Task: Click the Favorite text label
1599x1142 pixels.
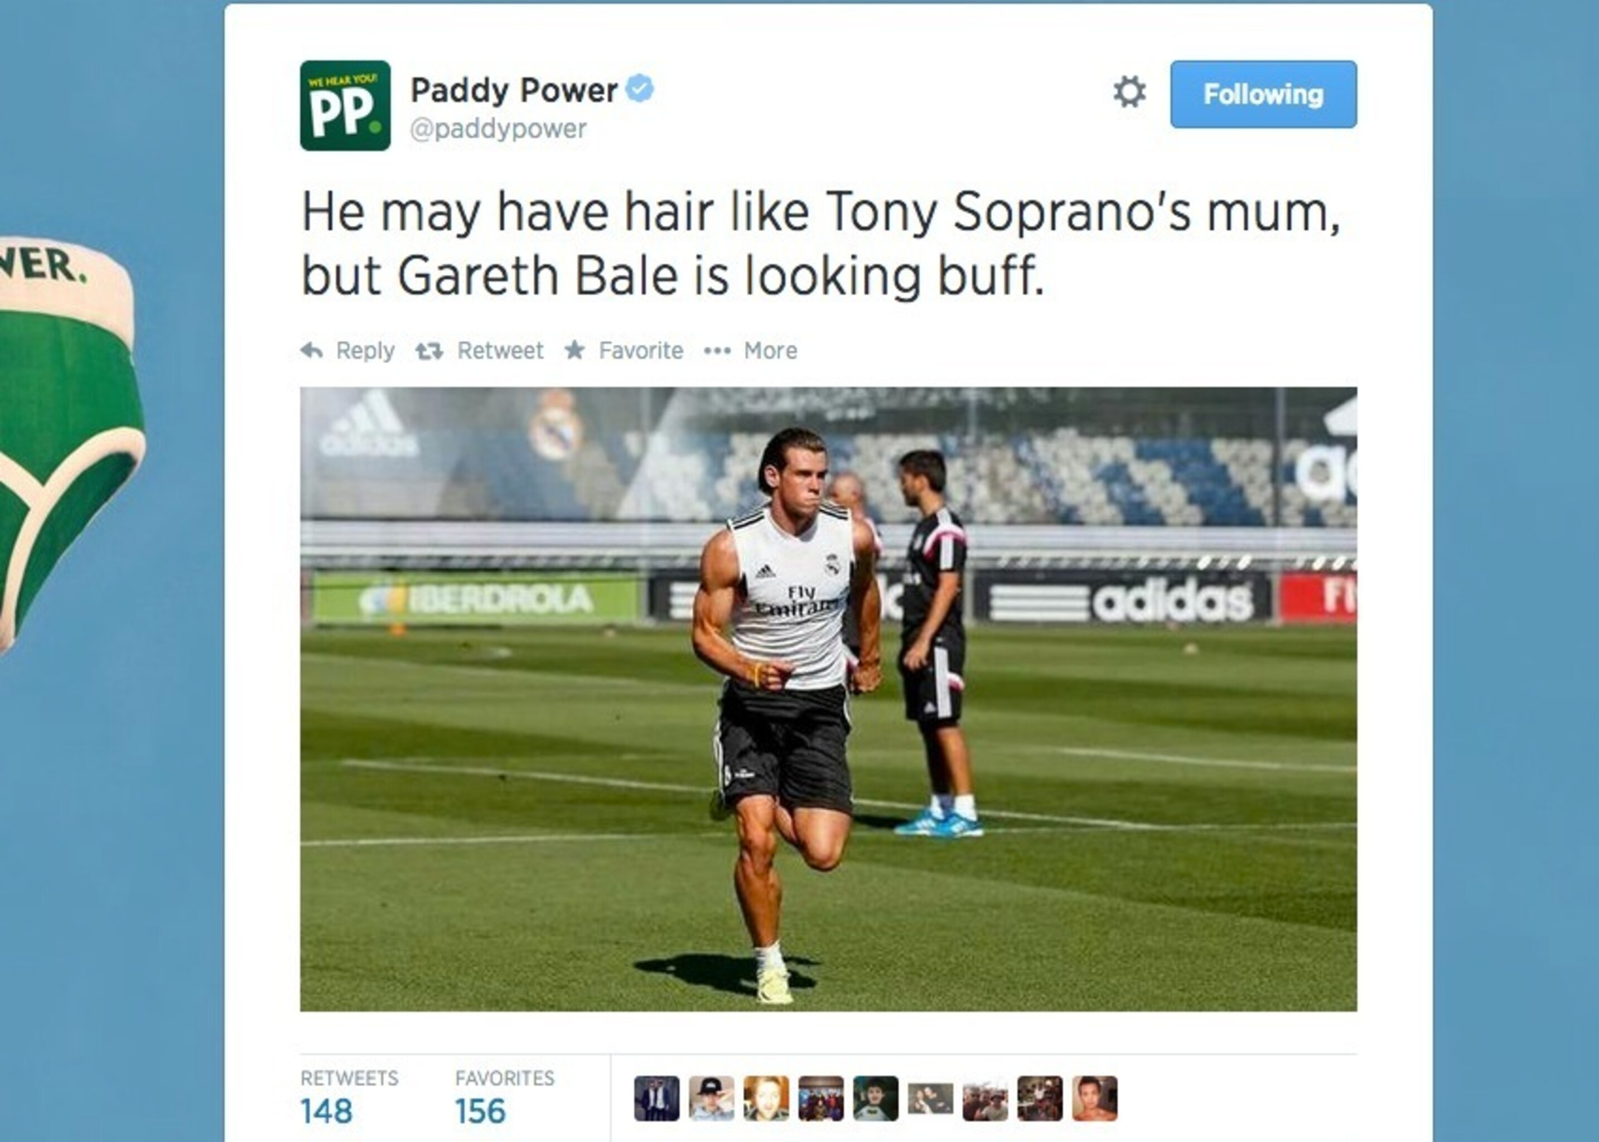Action: (641, 350)
